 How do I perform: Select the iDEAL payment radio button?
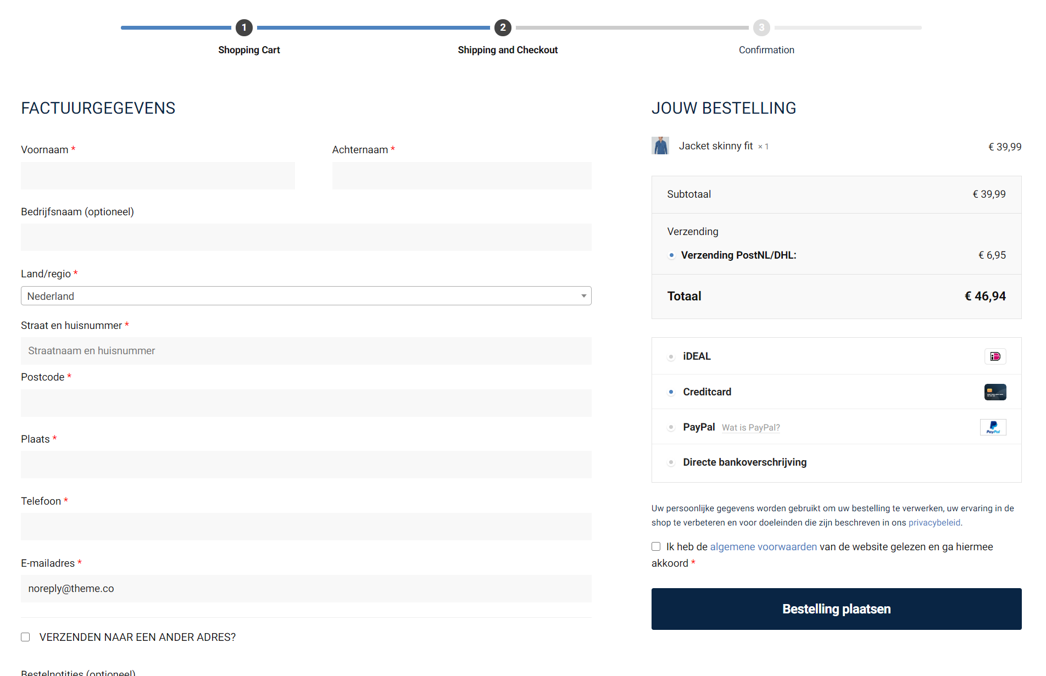point(671,357)
